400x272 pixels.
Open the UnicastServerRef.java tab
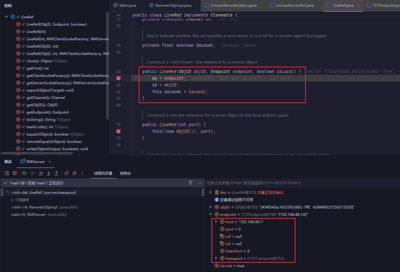(x=292, y=5)
